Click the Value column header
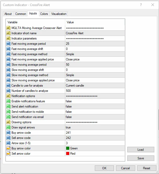The height and width of the screenshot is (174, 159). (95, 22)
